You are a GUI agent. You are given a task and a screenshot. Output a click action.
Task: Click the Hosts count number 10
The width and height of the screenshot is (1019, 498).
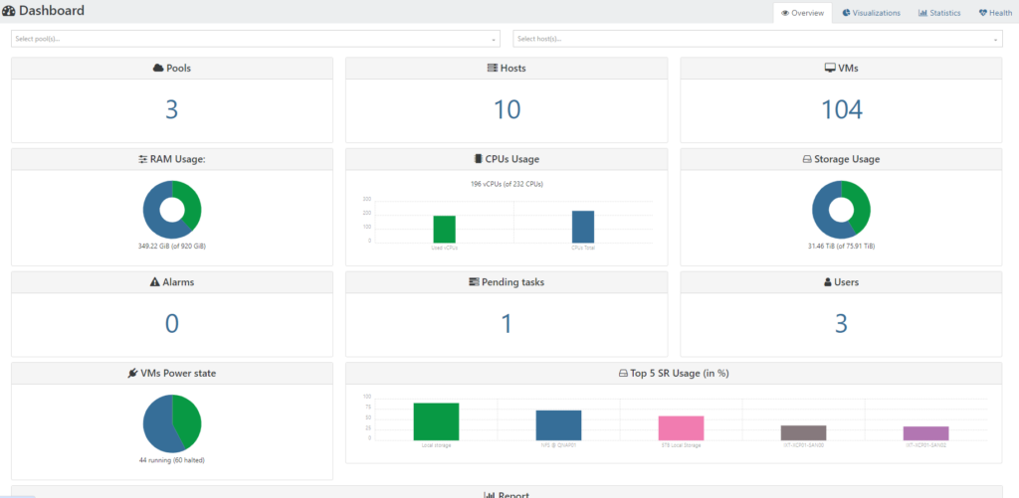pos(507,109)
